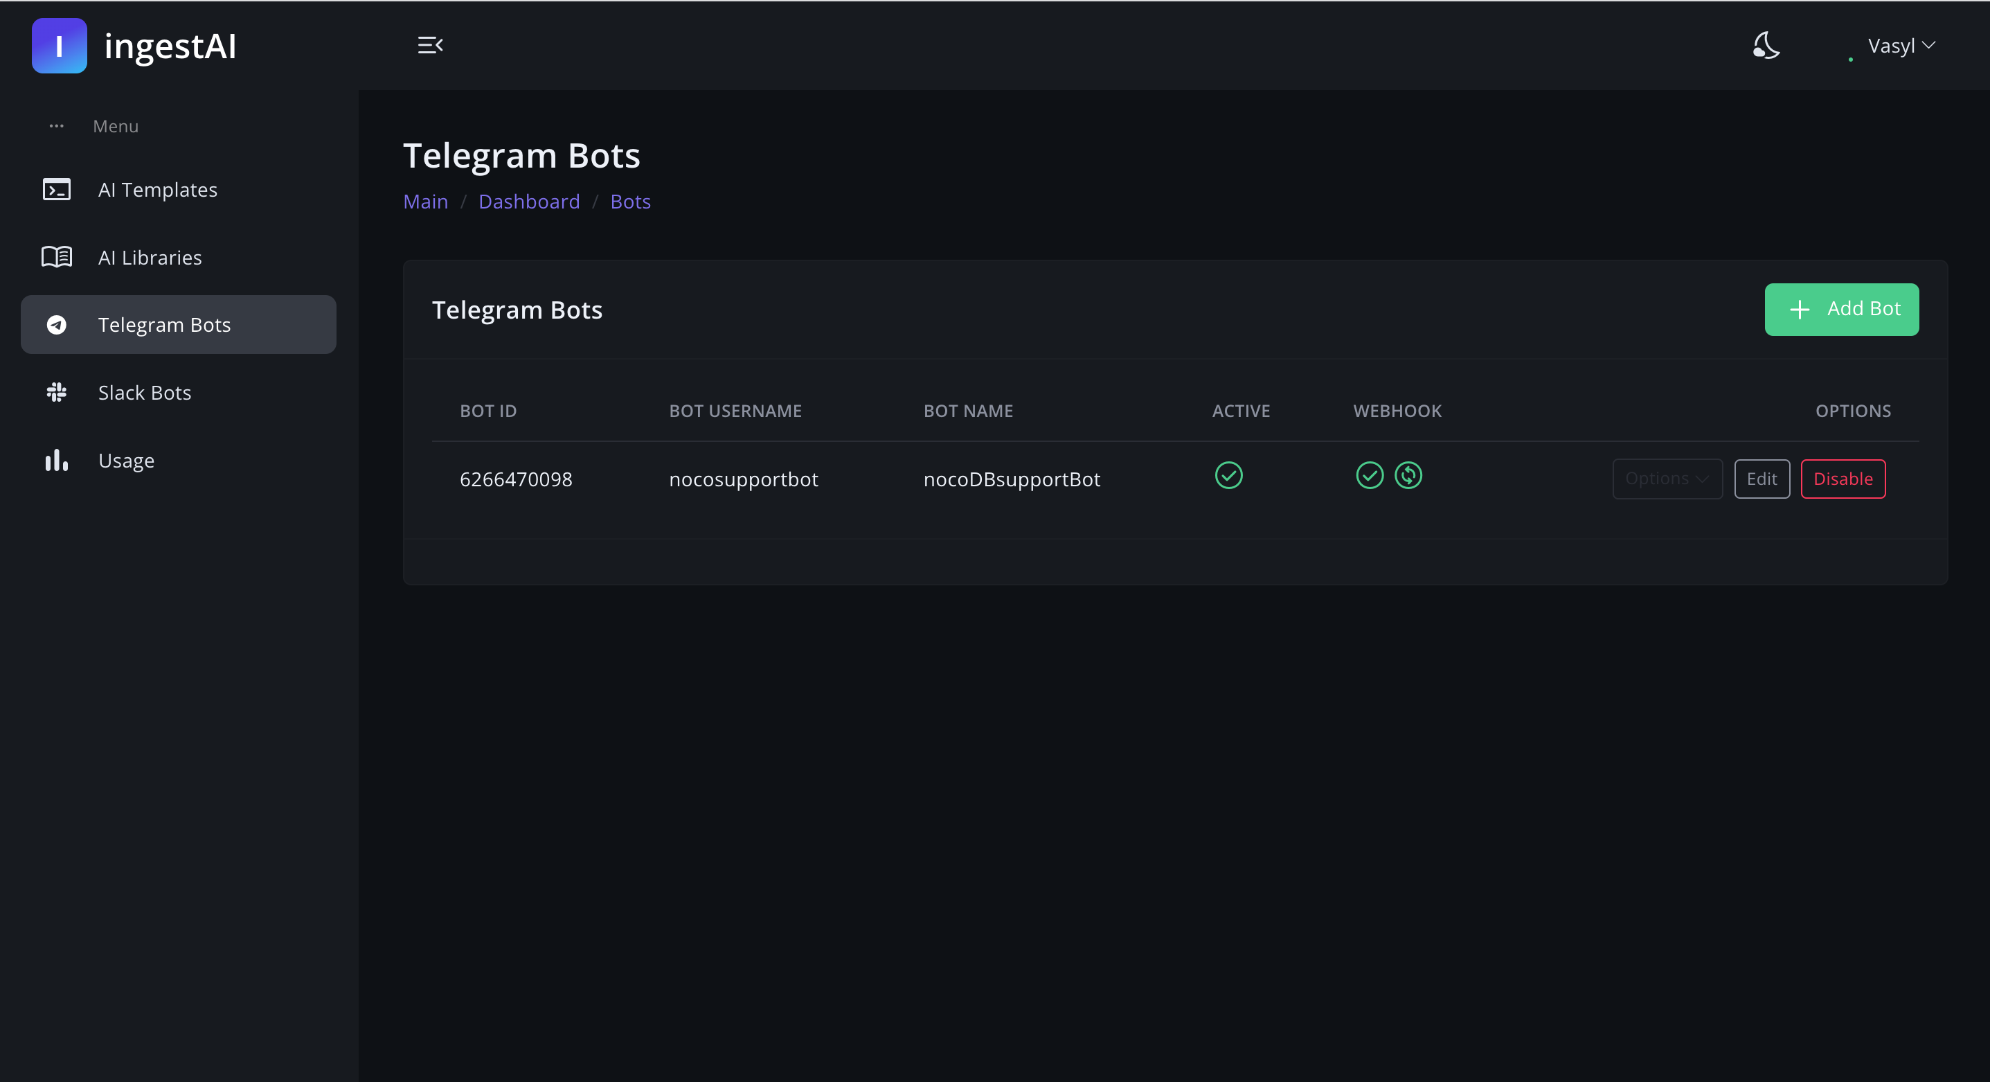This screenshot has width=1990, height=1082.
Task: Click the ACTIVE column header
Action: click(1241, 411)
